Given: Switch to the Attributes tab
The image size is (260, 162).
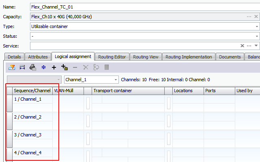Looking at the screenshot, I should tap(38, 57).
